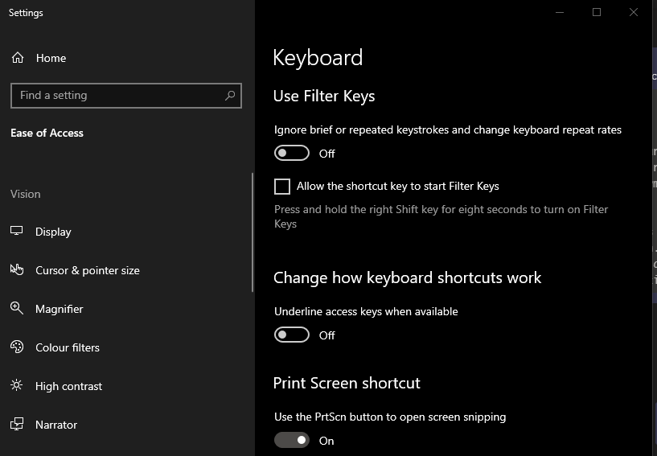The height and width of the screenshot is (456, 657).
Task: Click the Colour filters palette icon
Action: tap(17, 347)
